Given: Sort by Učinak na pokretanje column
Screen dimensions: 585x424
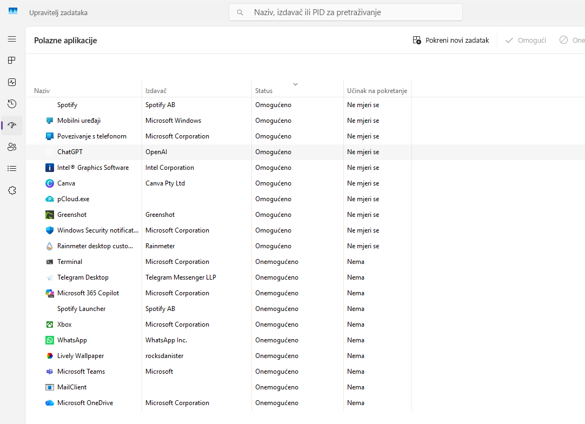Looking at the screenshot, I should 377,91.
